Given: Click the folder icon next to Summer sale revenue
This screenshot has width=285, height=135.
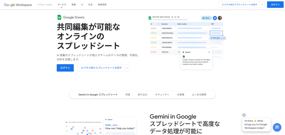Looking at the screenshot, I should coord(175,17).
